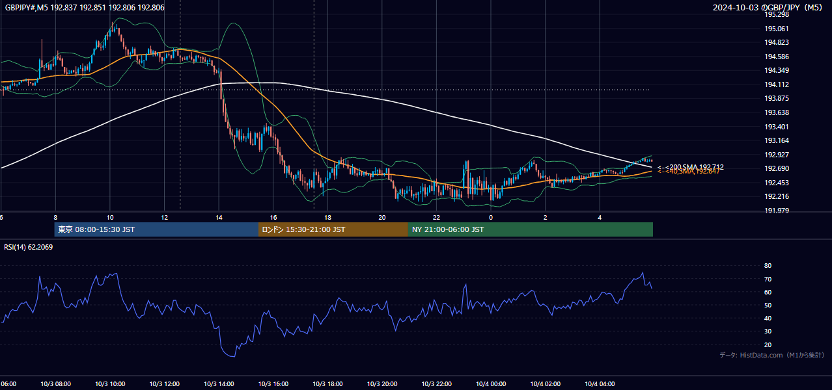Click hour tick 18 under price chart
Screen dimensions: 832x390
coord(327,218)
